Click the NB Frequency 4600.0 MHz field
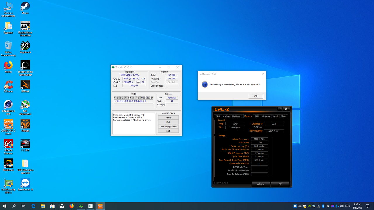The image size is (374, 210). [274, 131]
